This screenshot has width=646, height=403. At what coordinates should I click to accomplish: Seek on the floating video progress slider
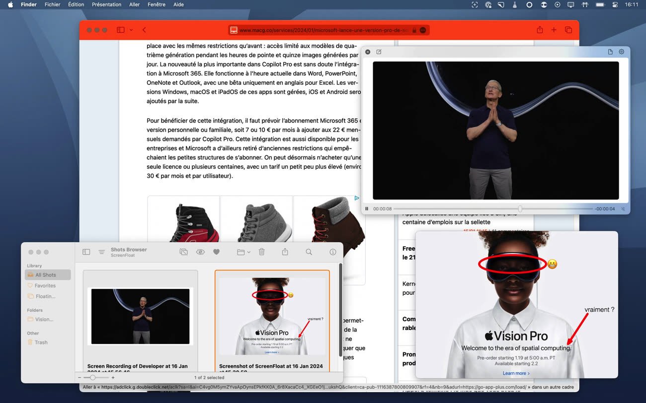coord(492,209)
